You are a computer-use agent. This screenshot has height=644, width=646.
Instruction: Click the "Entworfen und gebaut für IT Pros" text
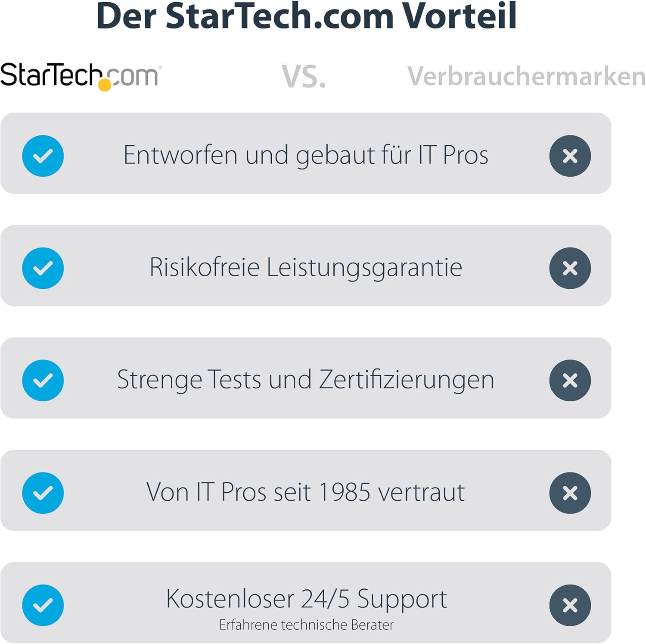tap(306, 155)
